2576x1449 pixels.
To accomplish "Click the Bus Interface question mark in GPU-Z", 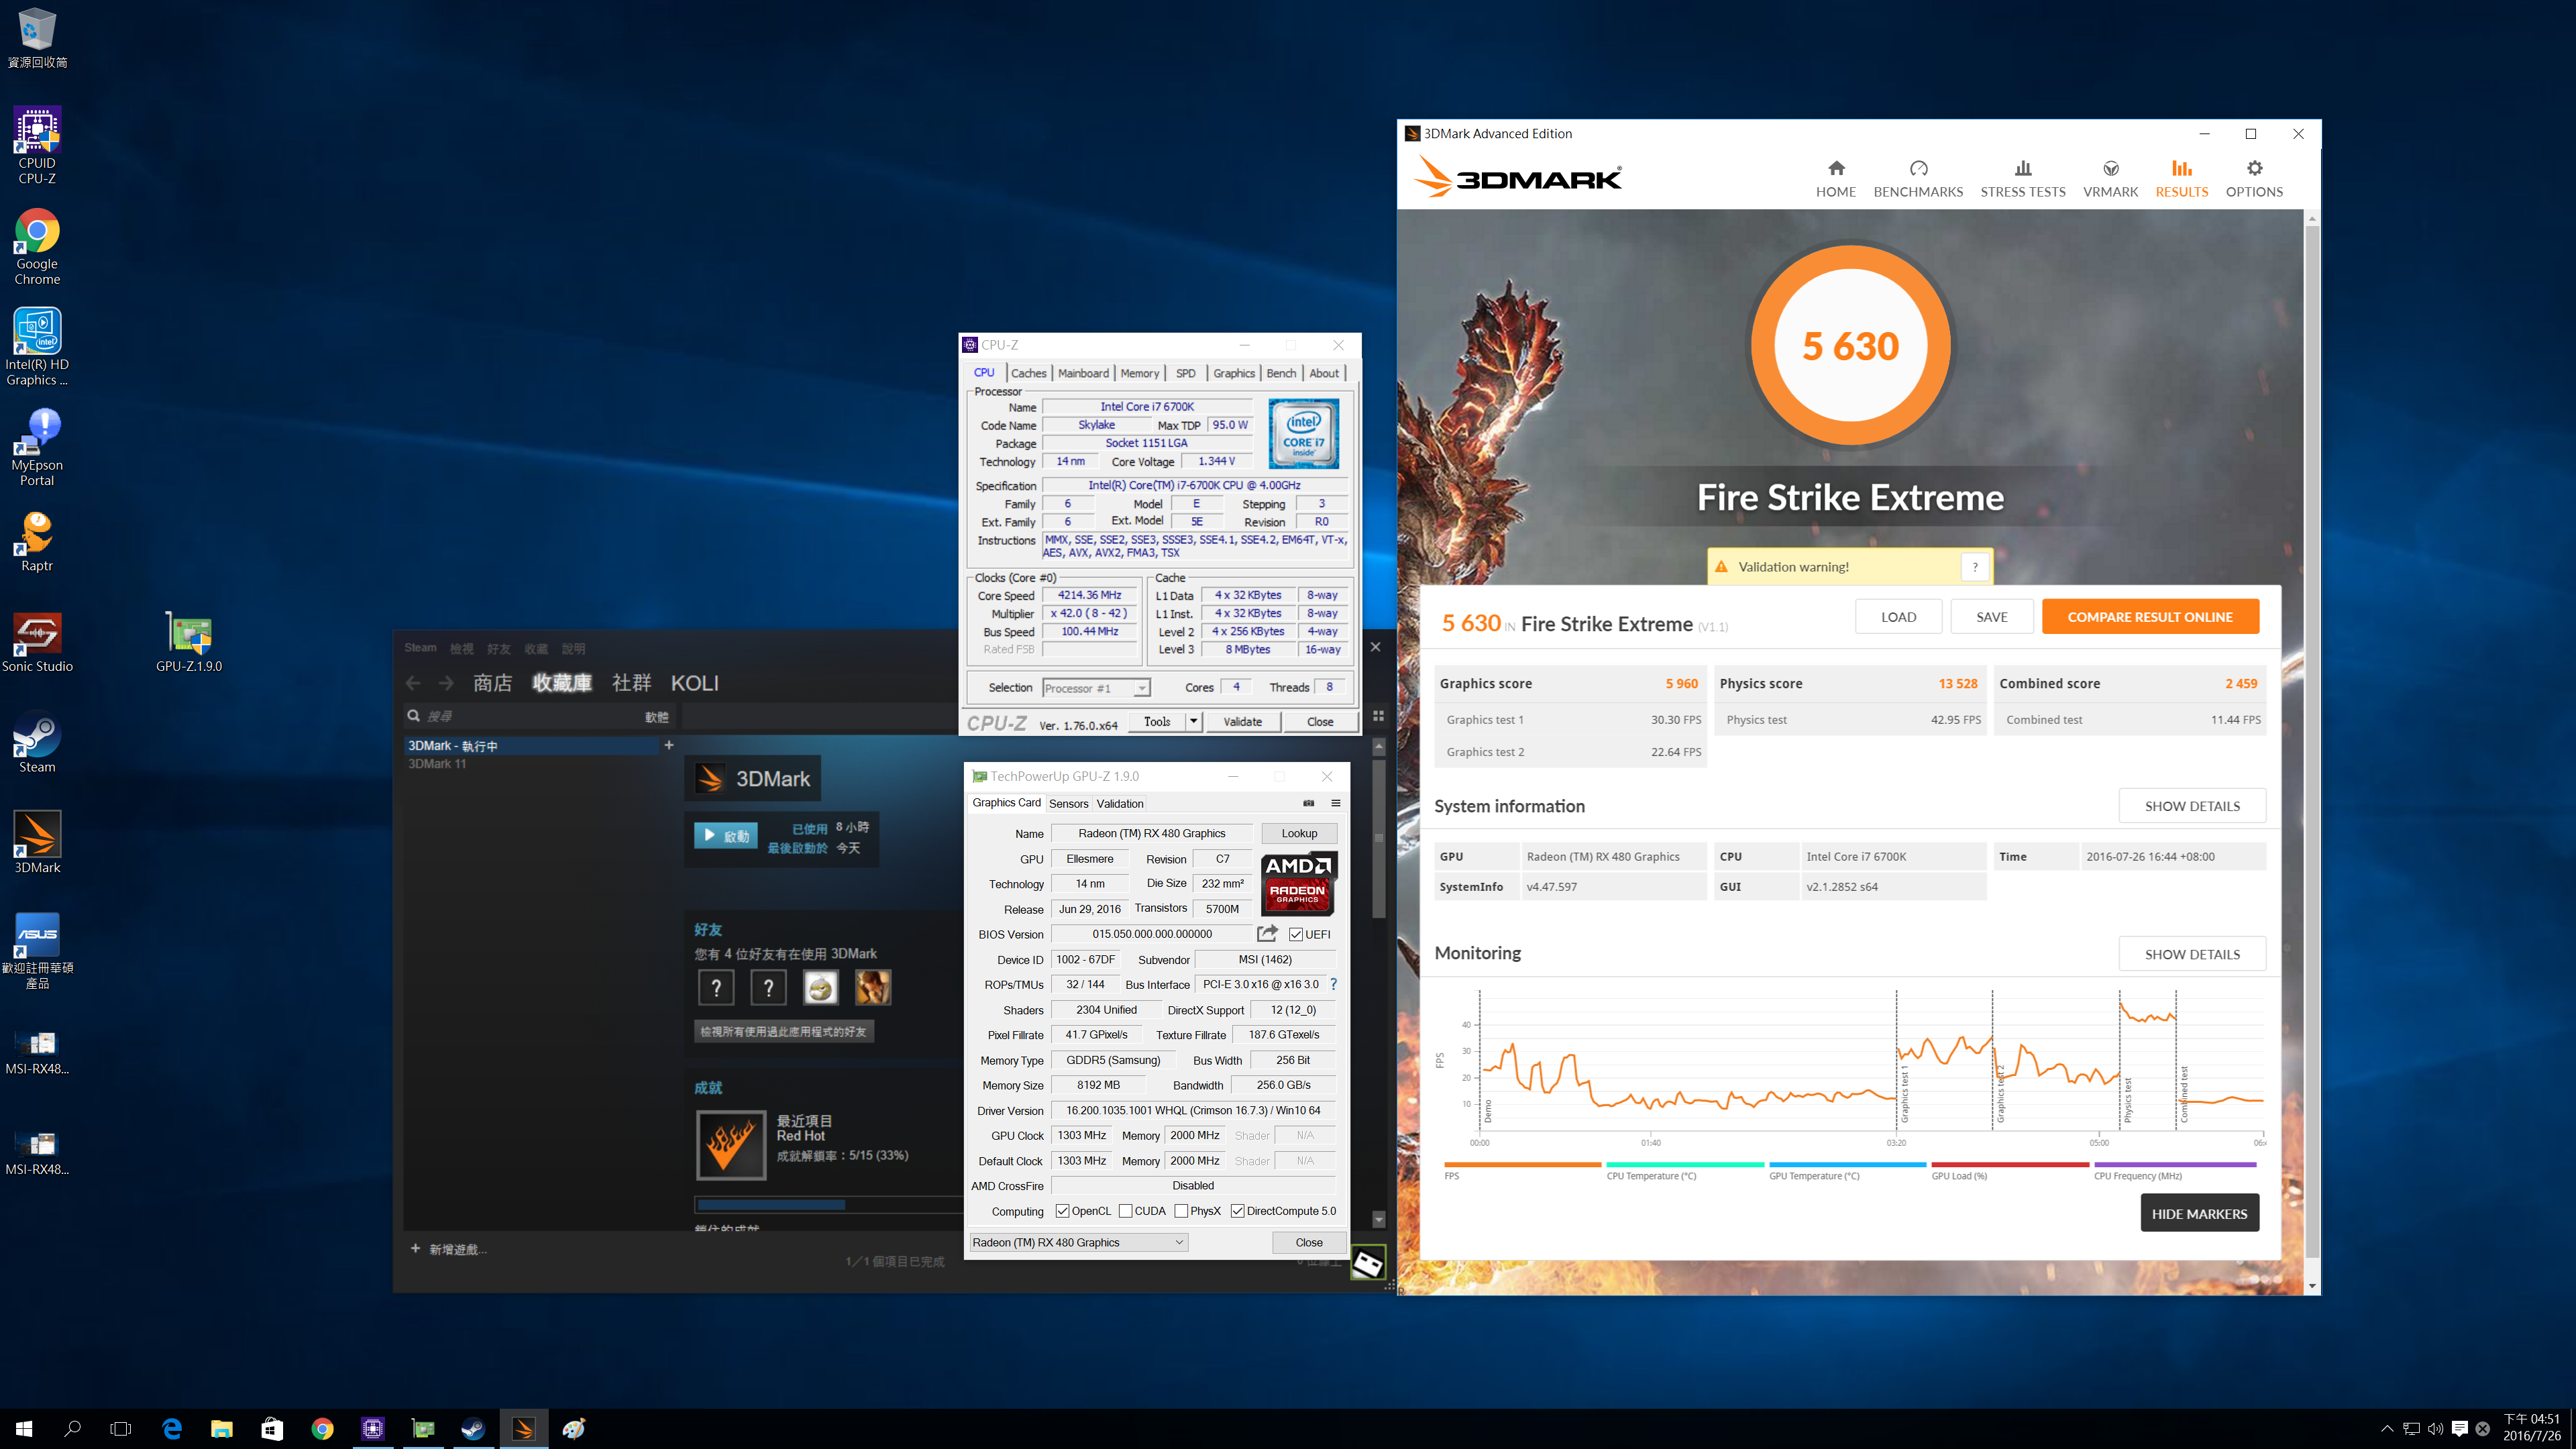I will [x=1333, y=984].
